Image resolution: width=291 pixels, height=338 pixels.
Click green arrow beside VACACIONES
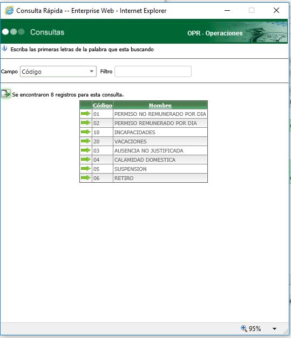pyautogui.click(x=86, y=141)
